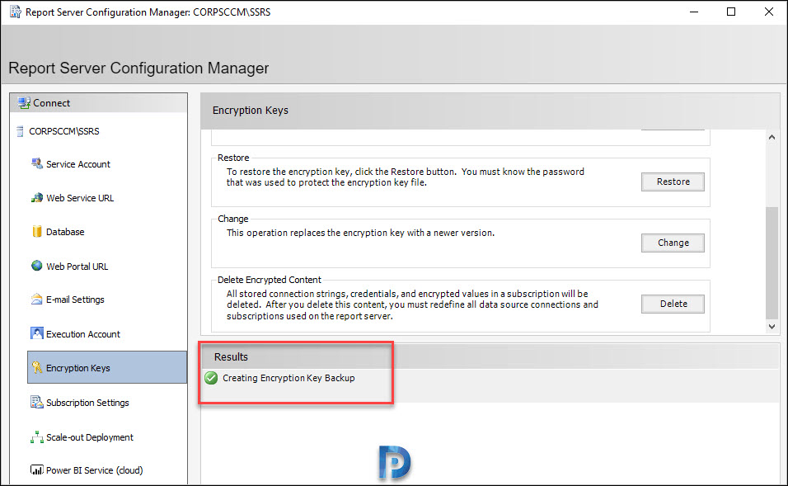
Task: Click the vertical scrollbar thumb
Action: (772, 262)
